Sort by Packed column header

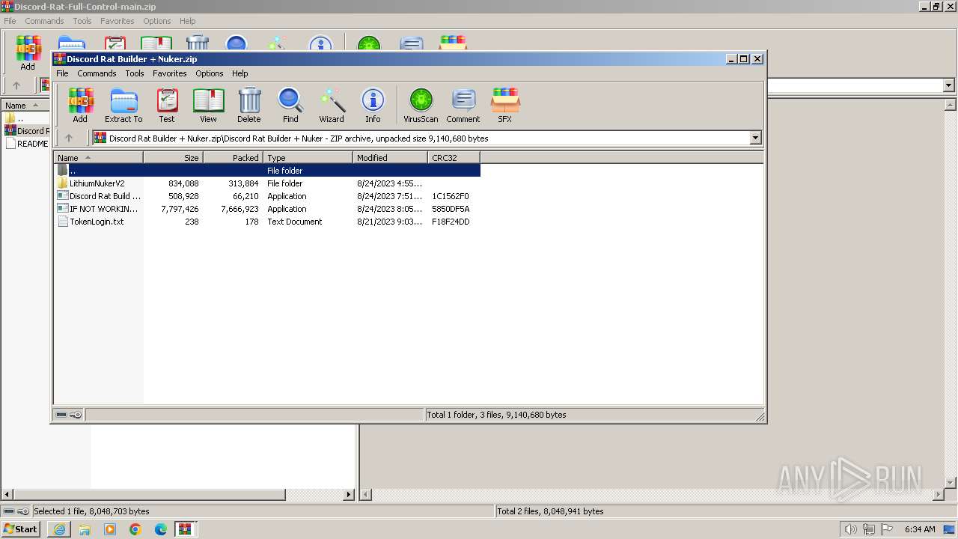pos(233,158)
